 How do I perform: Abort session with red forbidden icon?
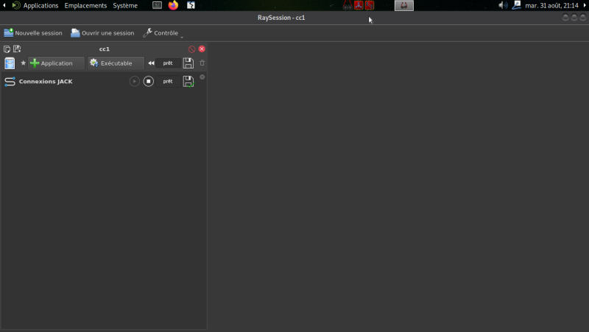click(191, 49)
